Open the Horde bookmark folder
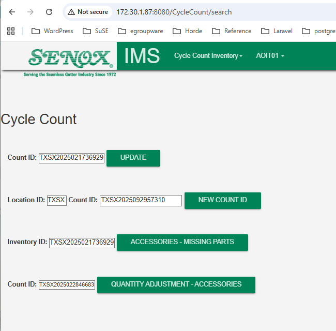The height and width of the screenshot is (331, 336). point(188,31)
